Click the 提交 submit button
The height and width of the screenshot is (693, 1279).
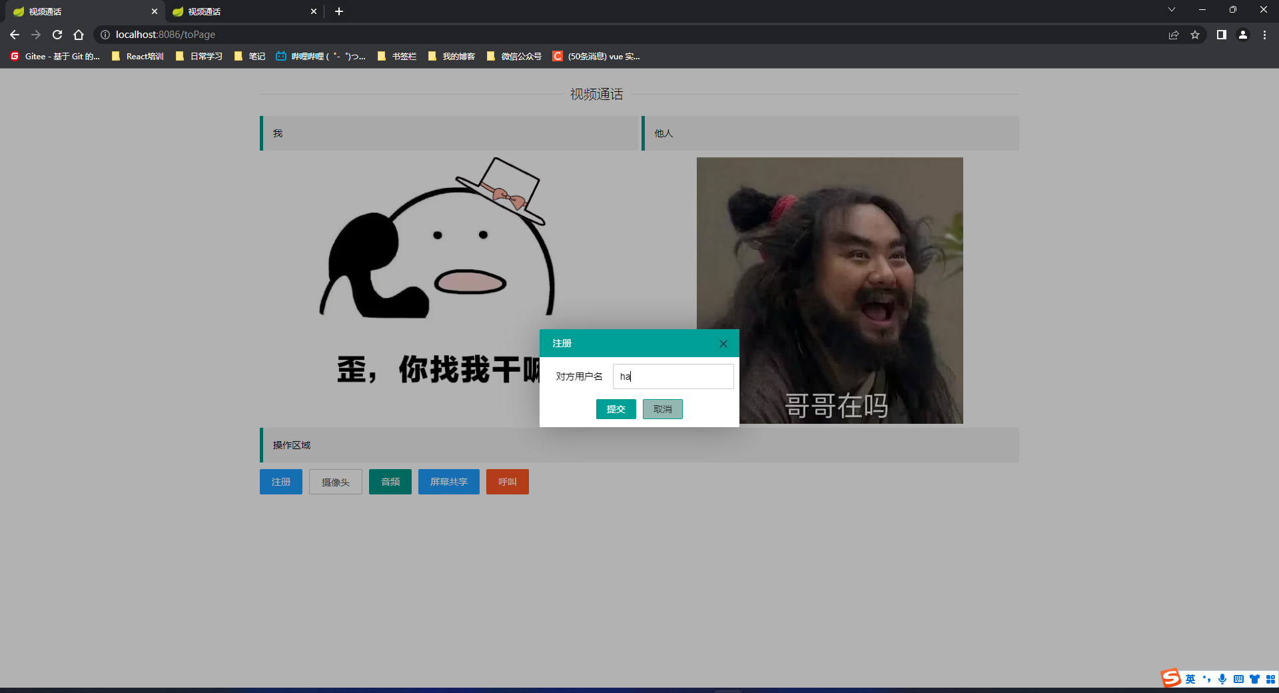(616, 409)
